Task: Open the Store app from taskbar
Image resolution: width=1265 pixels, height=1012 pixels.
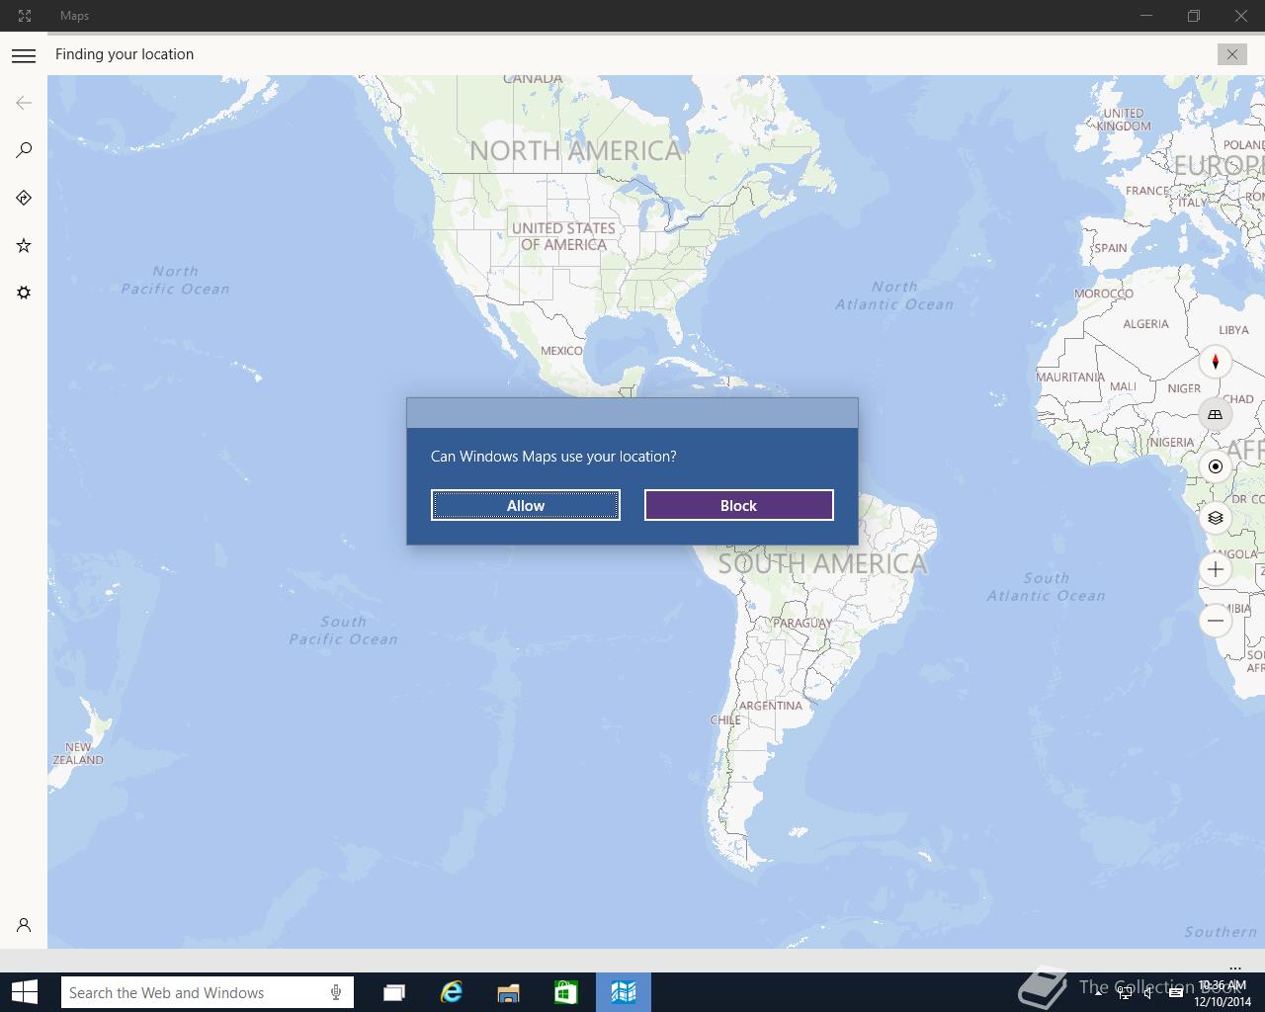Action: [x=566, y=992]
